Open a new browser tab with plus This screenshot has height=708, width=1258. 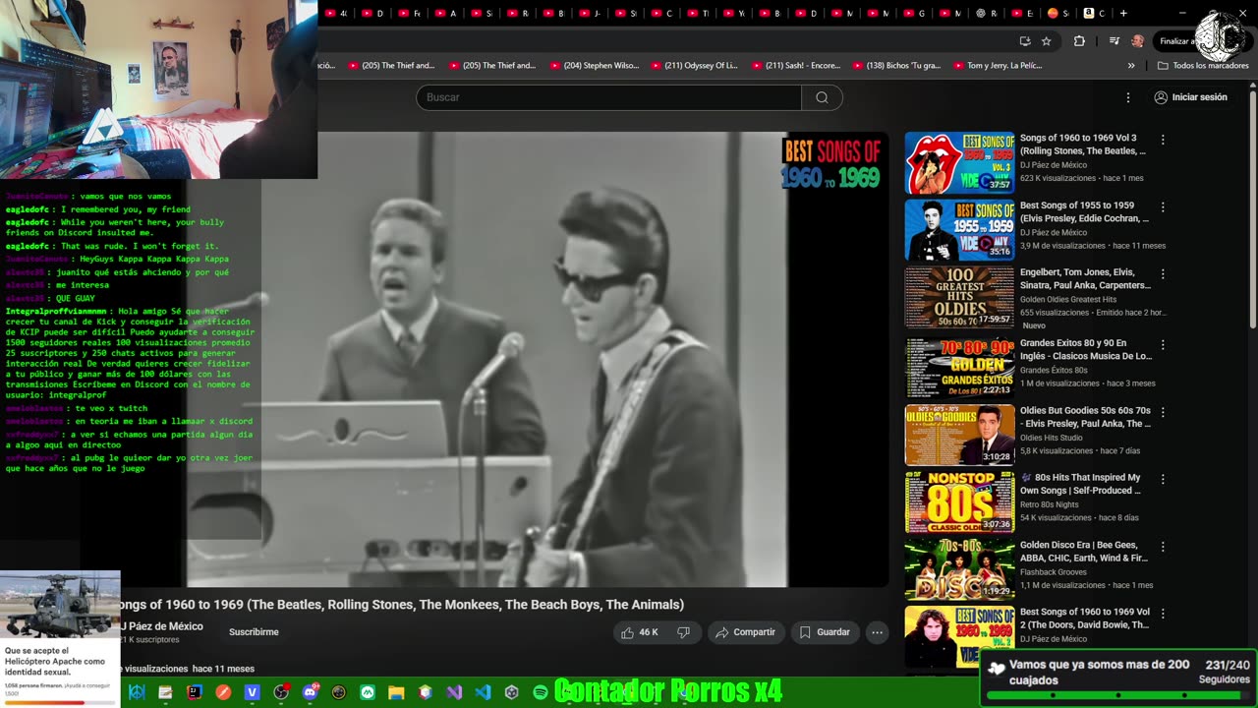pyautogui.click(x=1123, y=13)
